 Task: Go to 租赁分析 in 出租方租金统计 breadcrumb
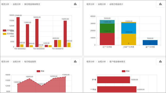(90, 4)
